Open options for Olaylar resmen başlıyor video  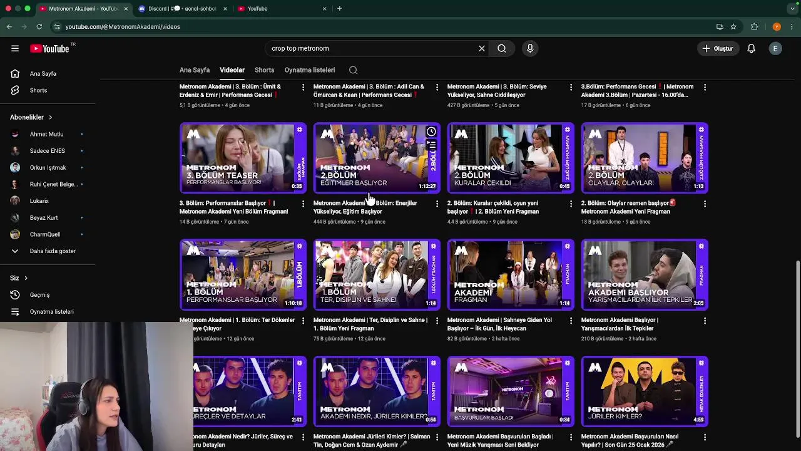click(705, 204)
